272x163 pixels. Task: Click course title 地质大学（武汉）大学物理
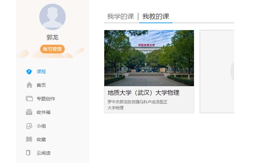(143, 93)
